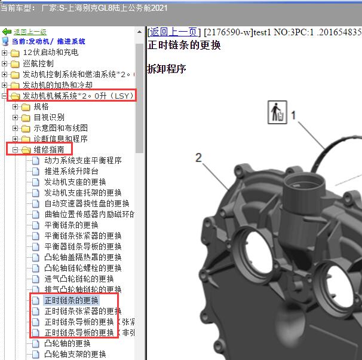
Task: Select the 维修指南 label
Action: [x=49, y=150]
